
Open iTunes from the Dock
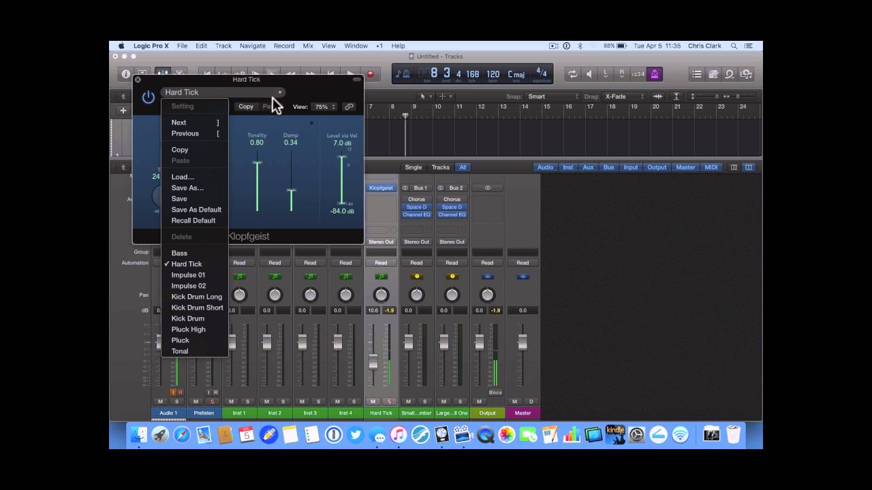pos(399,435)
